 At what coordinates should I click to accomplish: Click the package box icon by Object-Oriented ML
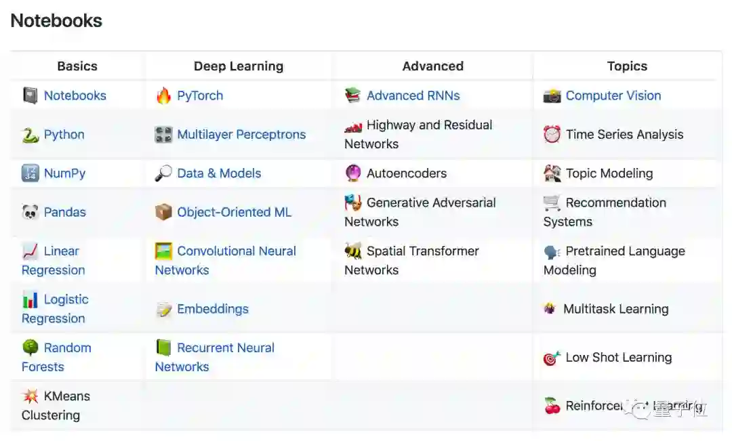pyautogui.click(x=163, y=213)
